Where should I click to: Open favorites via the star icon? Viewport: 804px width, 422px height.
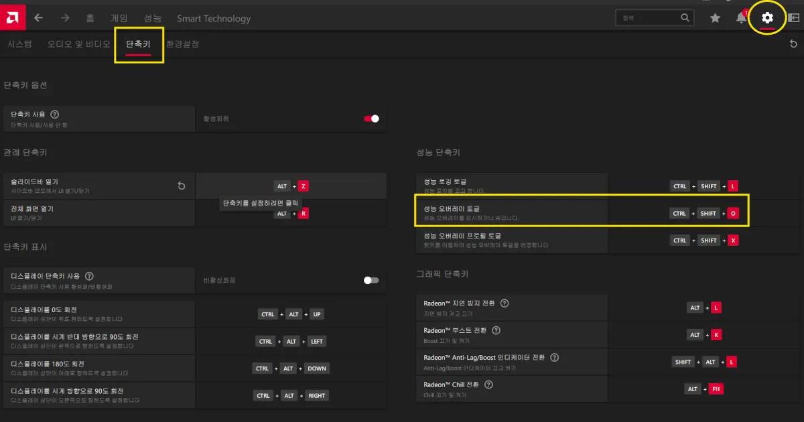[x=715, y=18]
